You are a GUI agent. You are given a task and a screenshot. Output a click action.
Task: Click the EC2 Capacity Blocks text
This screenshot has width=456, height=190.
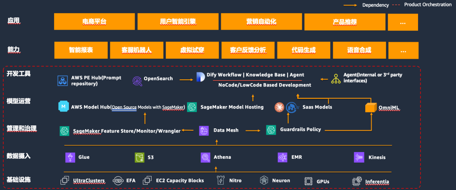point(180,180)
